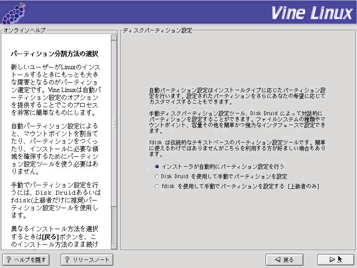Click the paragraph starting 自動パーティション設定はインストール
This screenshot has width=357, height=268.
237,96
